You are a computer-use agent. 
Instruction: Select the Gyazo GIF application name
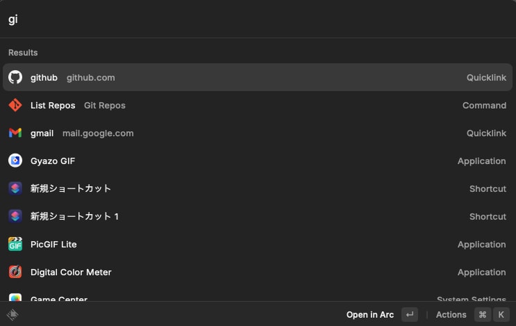tap(53, 161)
